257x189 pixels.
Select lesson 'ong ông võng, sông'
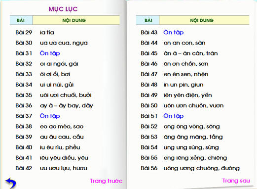point(192,127)
